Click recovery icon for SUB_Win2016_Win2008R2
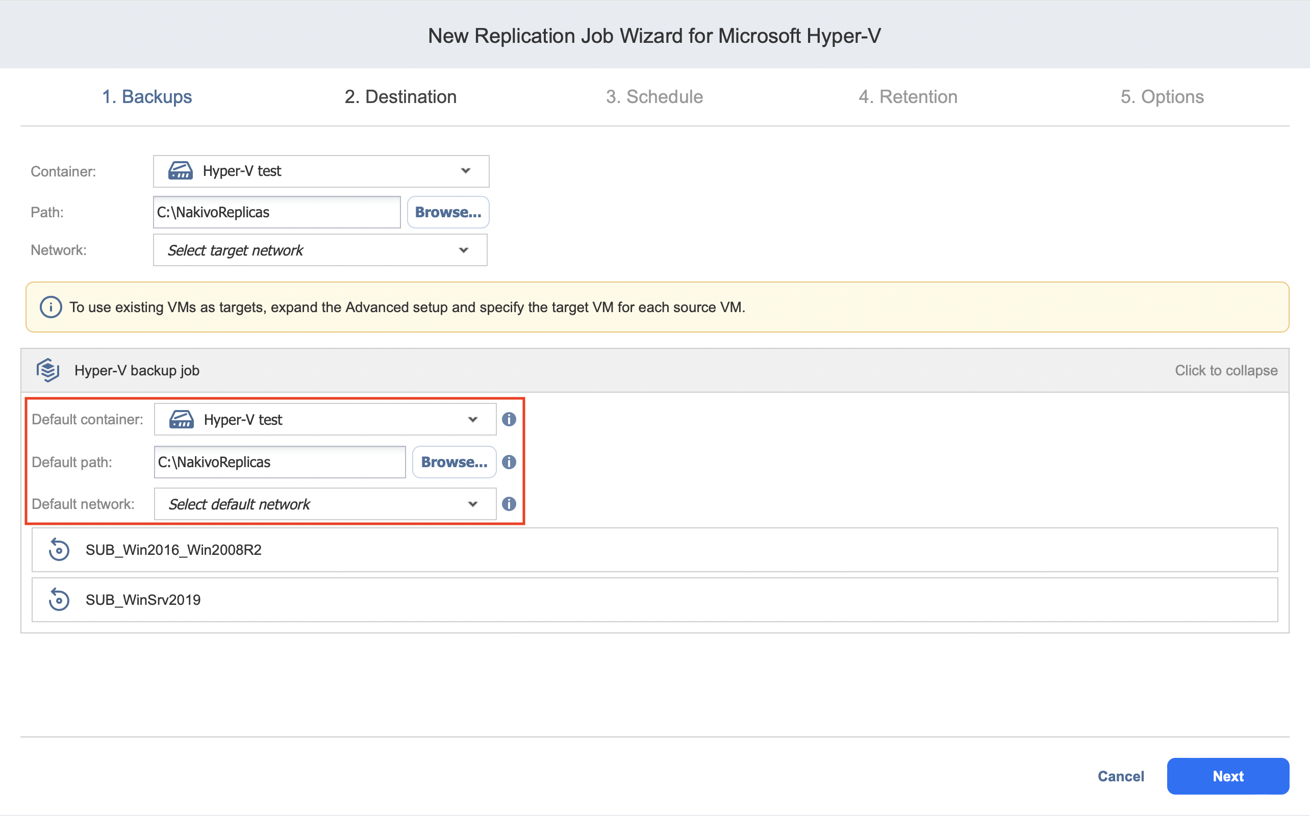This screenshot has width=1310, height=816. [59, 550]
